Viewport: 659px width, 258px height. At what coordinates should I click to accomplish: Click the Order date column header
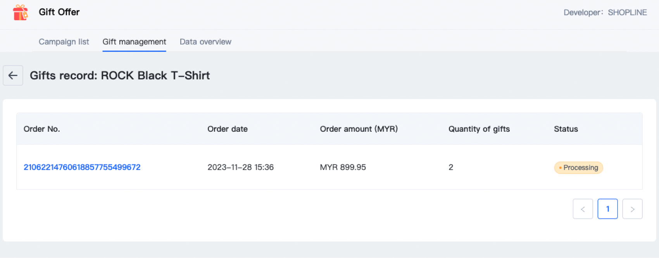tap(228, 129)
